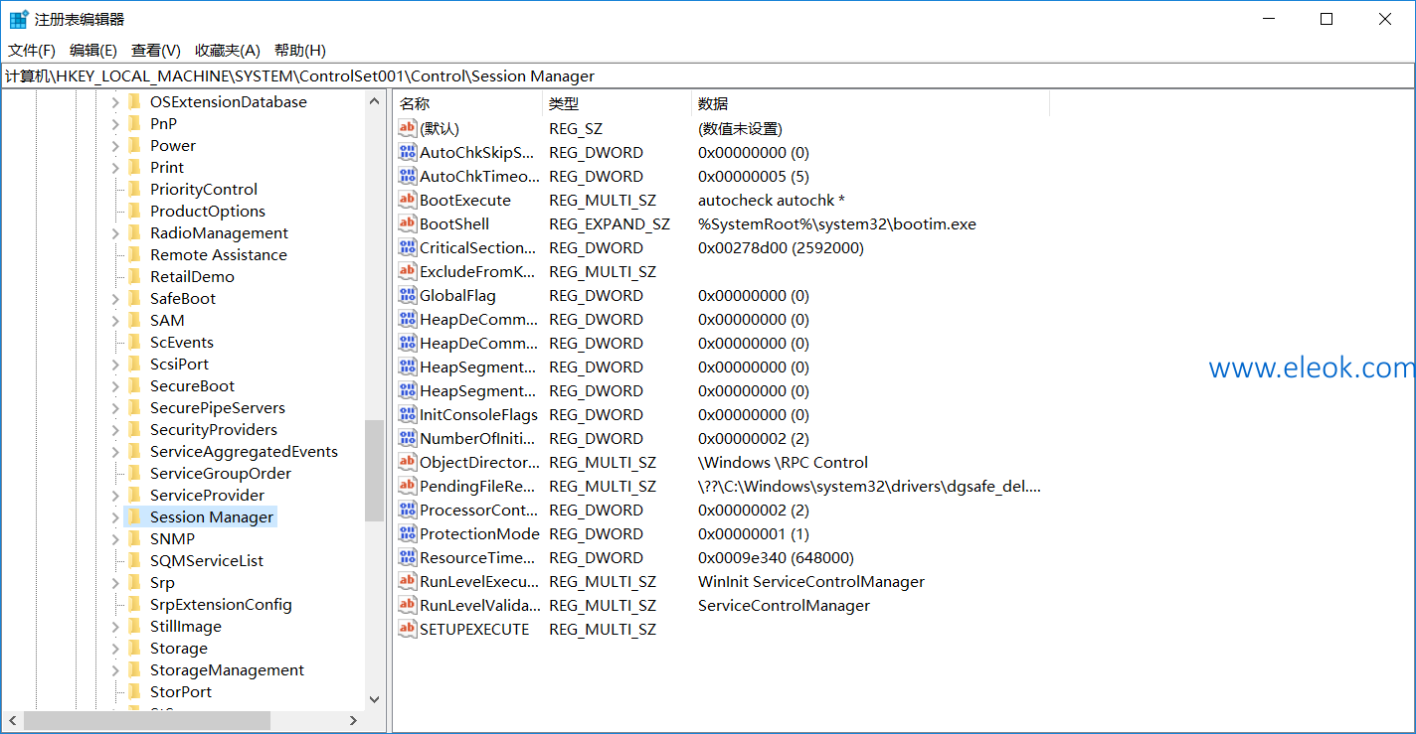Select the SETUPEXECUTE string icon
The width and height of the screenshot is (1416, 734).
click(407, 629)
